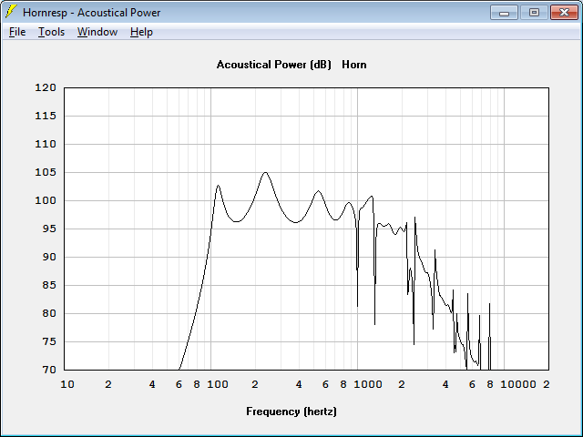
Task: Click the Hornresp lightning app icon
Action: 11,12
